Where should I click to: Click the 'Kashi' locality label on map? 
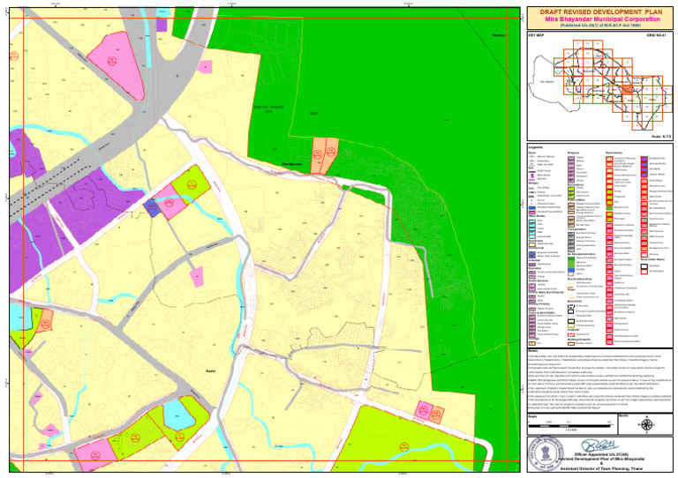point(211,371)
